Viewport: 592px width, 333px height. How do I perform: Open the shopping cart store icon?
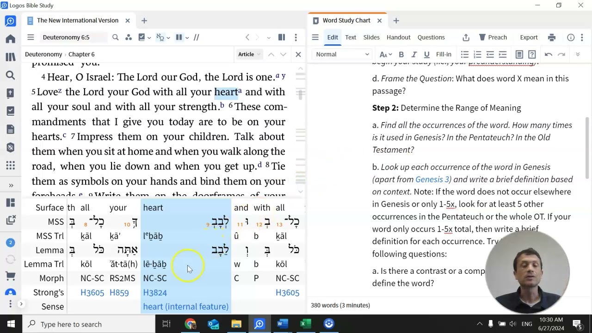click(10, 276)
